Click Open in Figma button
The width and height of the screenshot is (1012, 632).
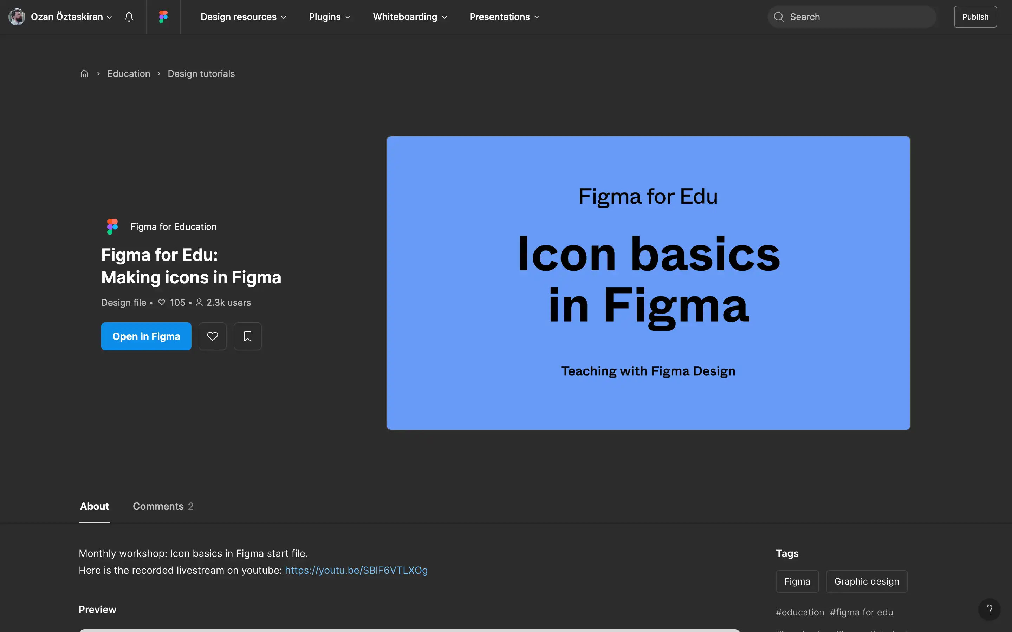(x=147, y=336)
